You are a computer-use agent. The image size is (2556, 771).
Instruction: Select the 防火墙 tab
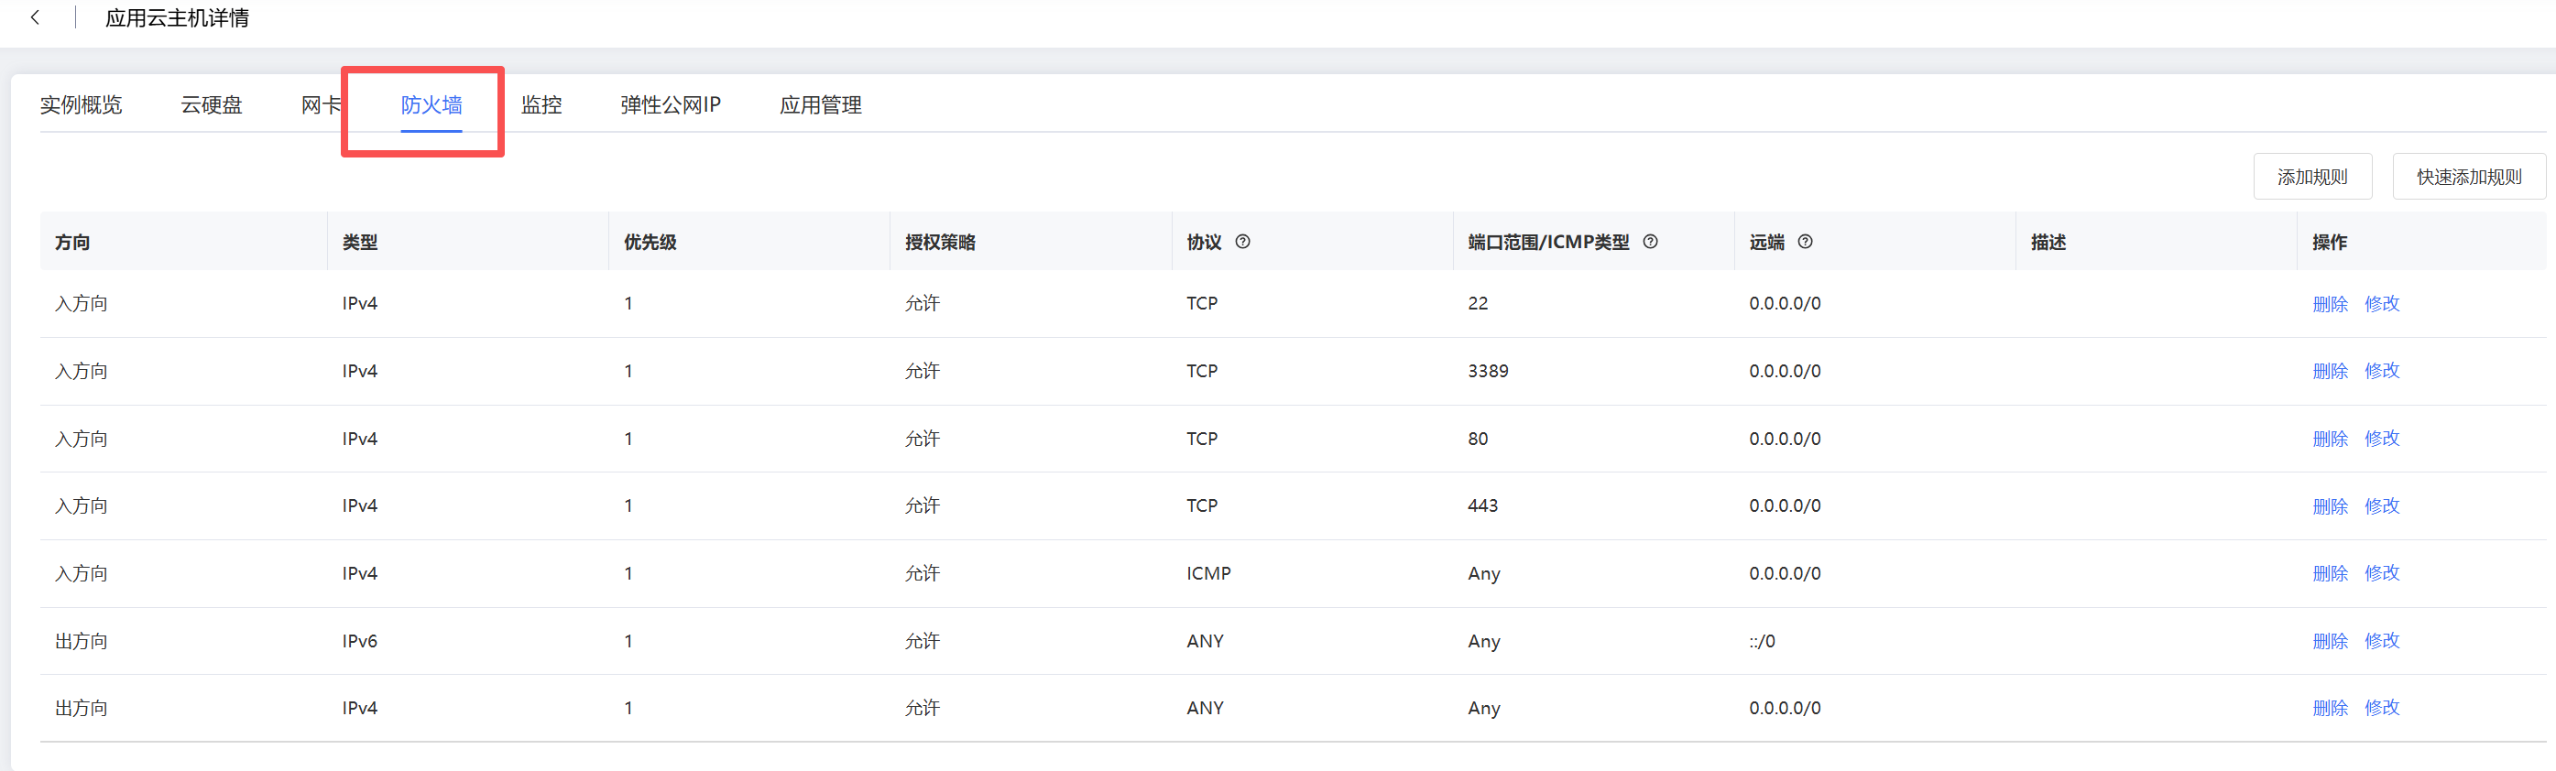pos(431,105)
